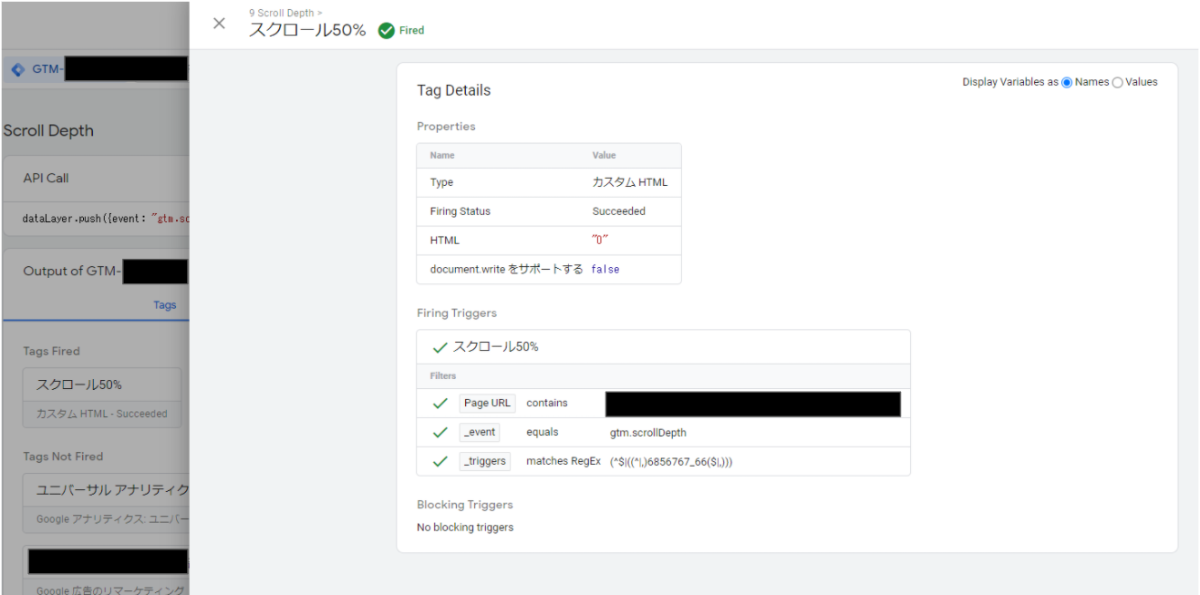Click the checkmark in _triggers filter row
This screenshot has height=595, width=1200.
[x=440, y=462]
